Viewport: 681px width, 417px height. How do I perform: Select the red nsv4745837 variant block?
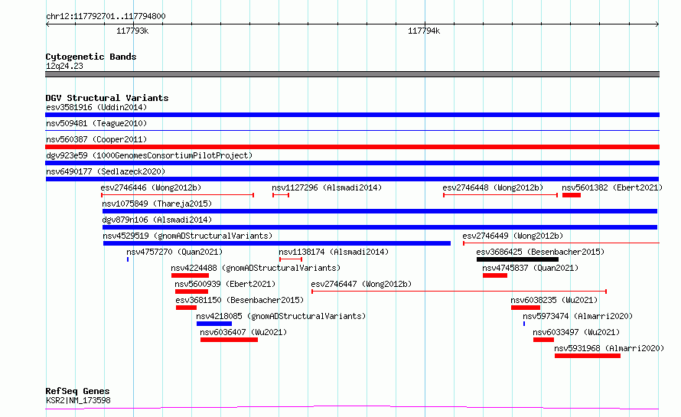coord(494,275)
